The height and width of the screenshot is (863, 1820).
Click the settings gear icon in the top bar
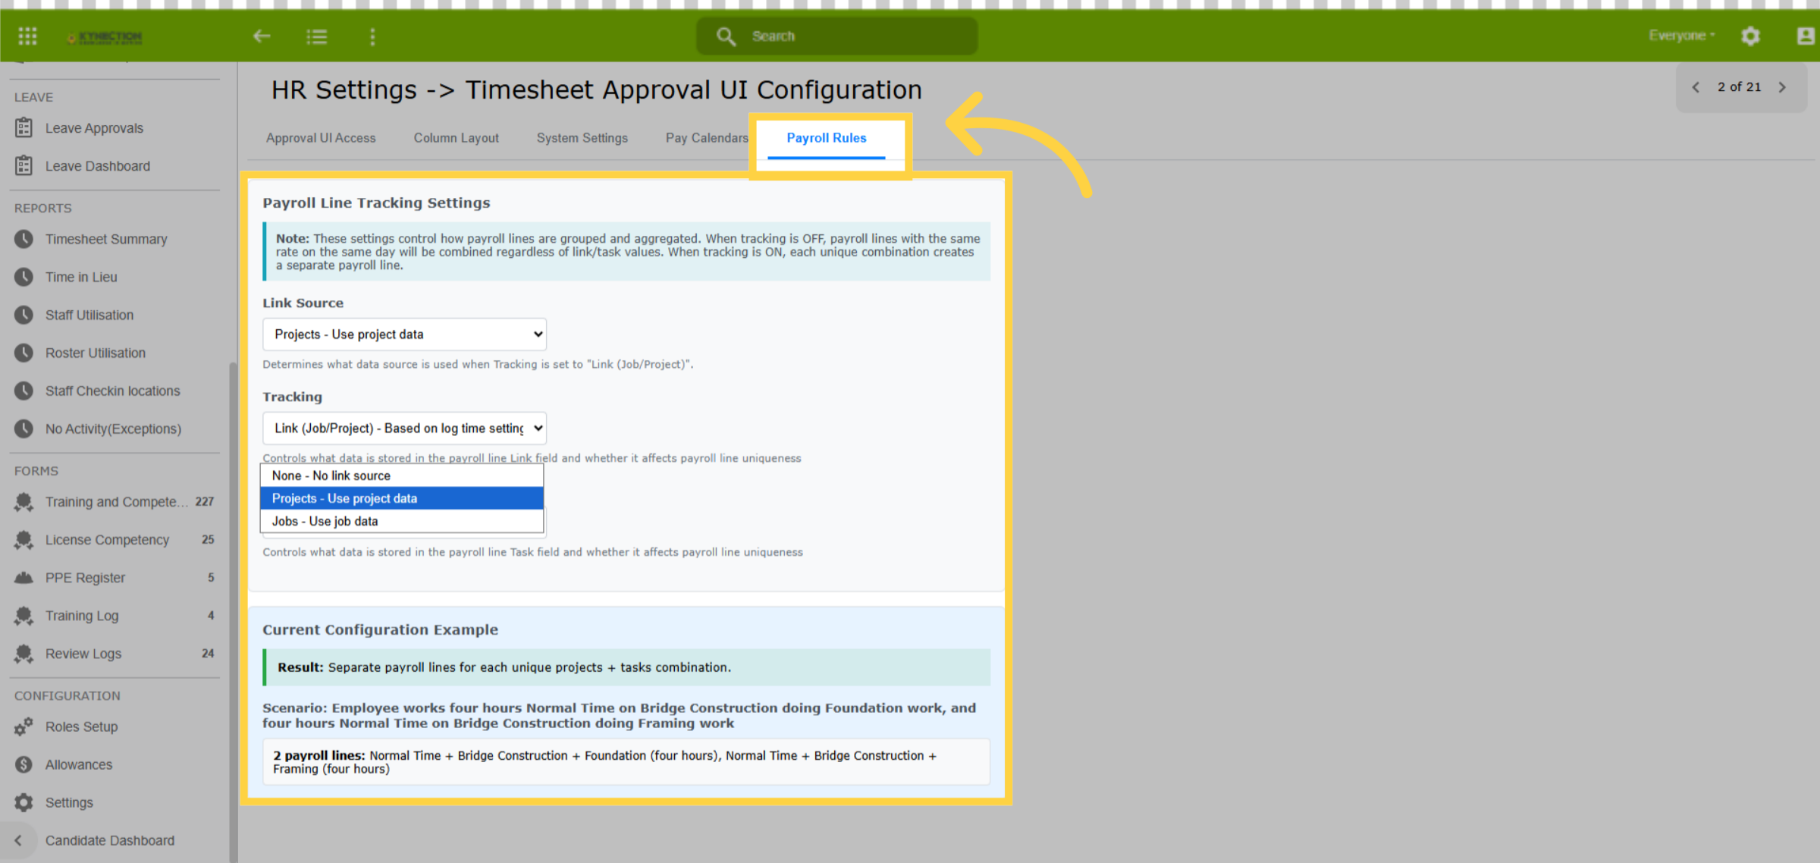click(1751, 36)
